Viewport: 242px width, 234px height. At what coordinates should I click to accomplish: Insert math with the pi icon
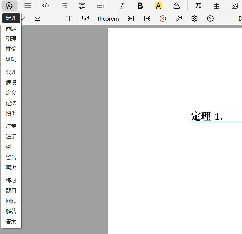click(x=198, y=6)
